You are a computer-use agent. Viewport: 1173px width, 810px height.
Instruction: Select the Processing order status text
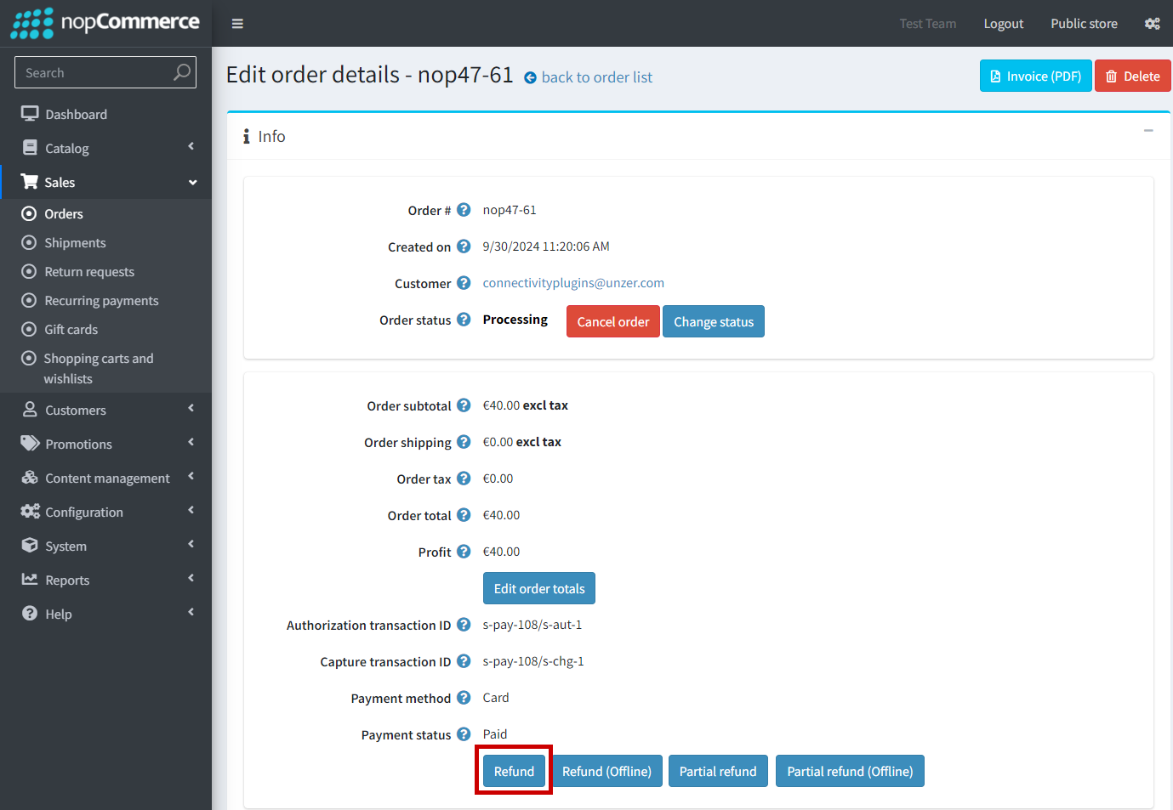[x=515, y=320]
